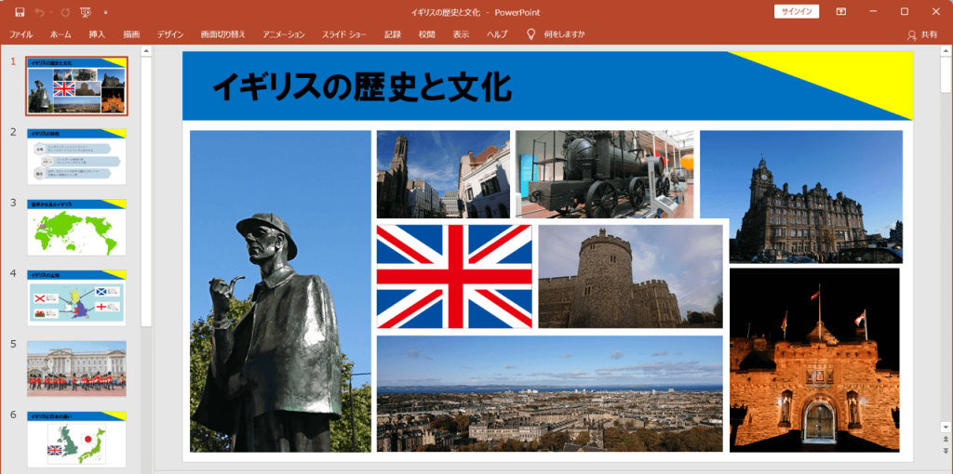Select the night-lit castle gate photo
Image resolution: width=953 pixels, height=474 pixels.
pos(814,360)
